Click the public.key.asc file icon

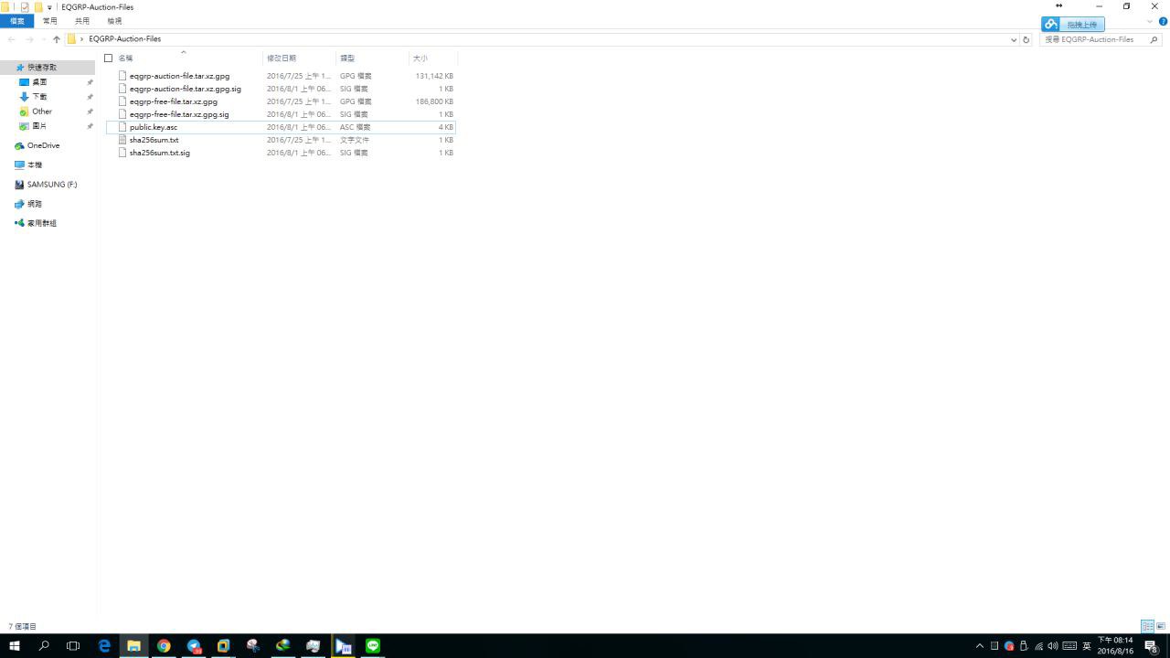pyautogui.click(x=122, y=127)
